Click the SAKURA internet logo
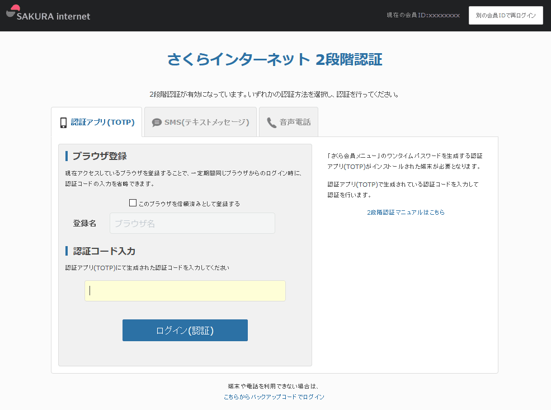Viewport: 551px width, 410px height. pos(48,13)
